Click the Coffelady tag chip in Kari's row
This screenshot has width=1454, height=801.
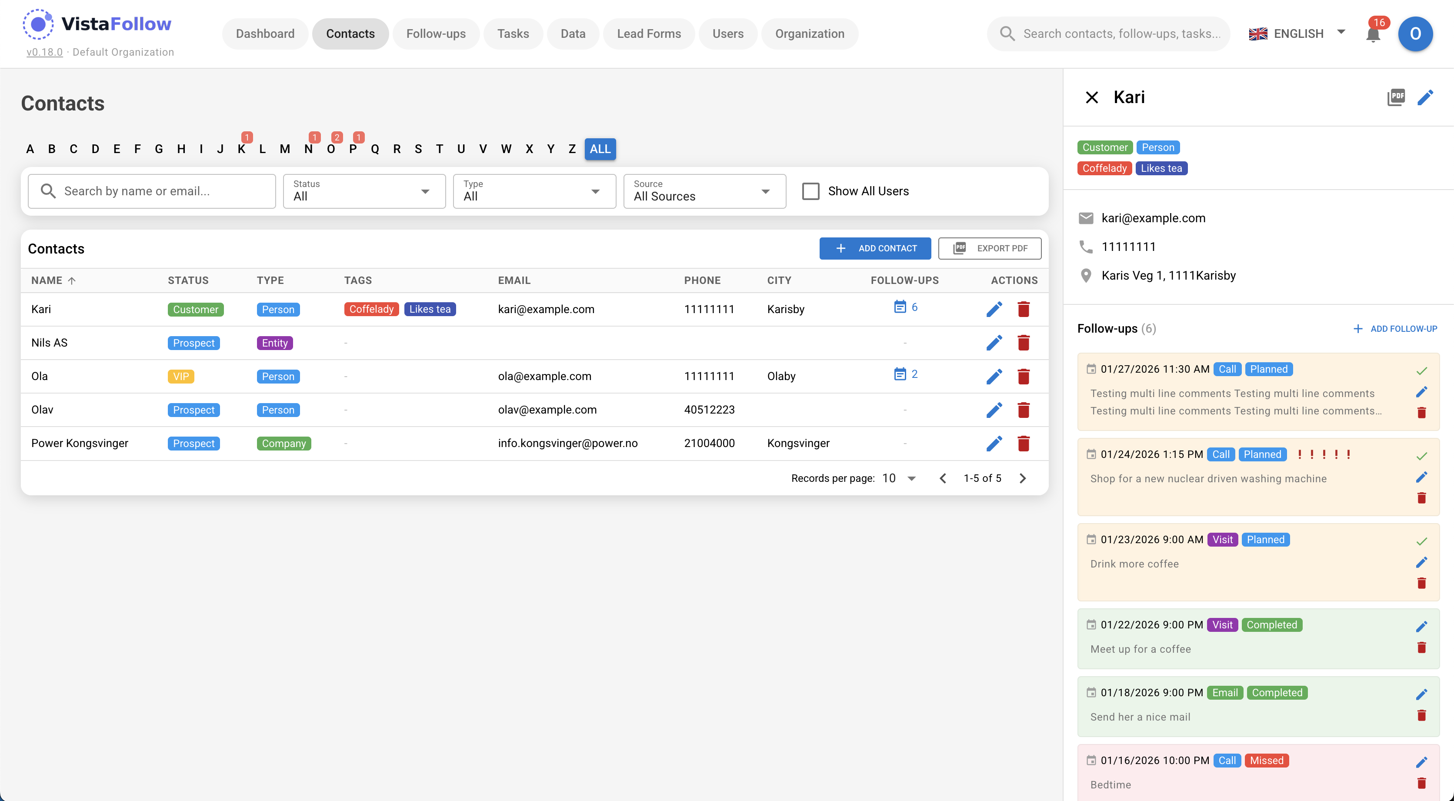pyautogui.click(x=371, y=309)
